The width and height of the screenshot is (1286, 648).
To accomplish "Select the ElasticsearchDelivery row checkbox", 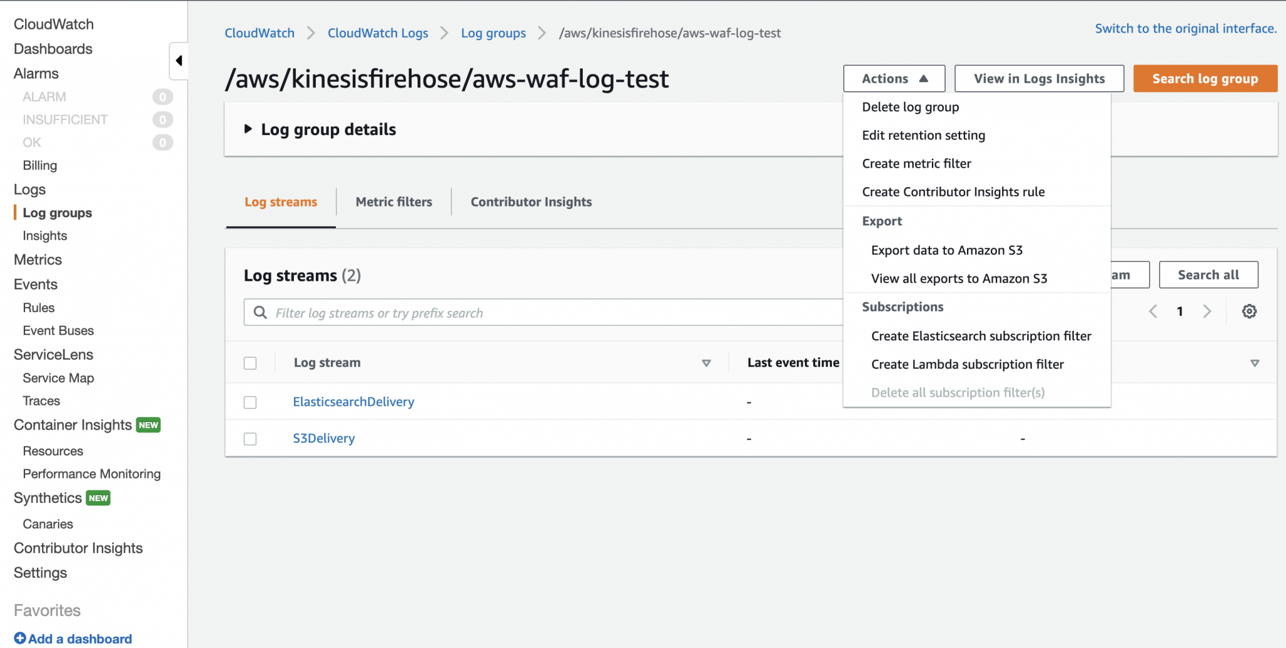I will tap(250, 402).
